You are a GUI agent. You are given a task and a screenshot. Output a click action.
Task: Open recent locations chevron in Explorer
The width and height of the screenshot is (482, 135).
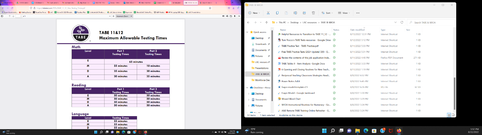click(x=261, y=22)
